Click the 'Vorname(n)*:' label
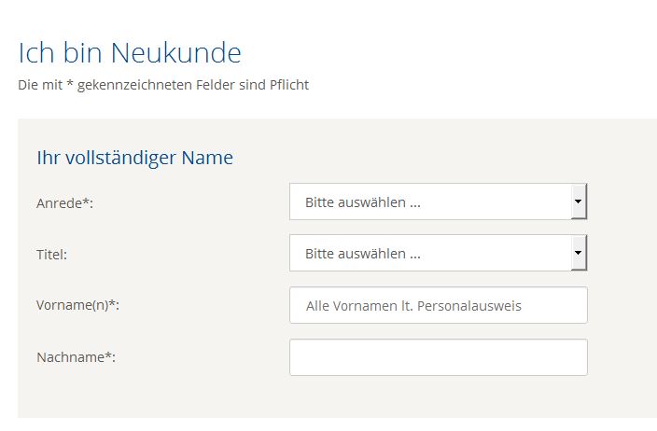Viewport: 657px width, 431px height. (x=78, y=305)
